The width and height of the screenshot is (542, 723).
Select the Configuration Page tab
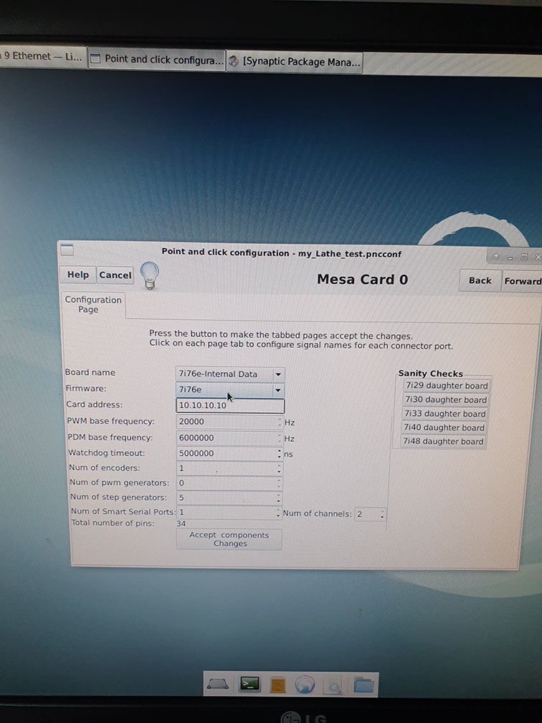click(92, 304)
